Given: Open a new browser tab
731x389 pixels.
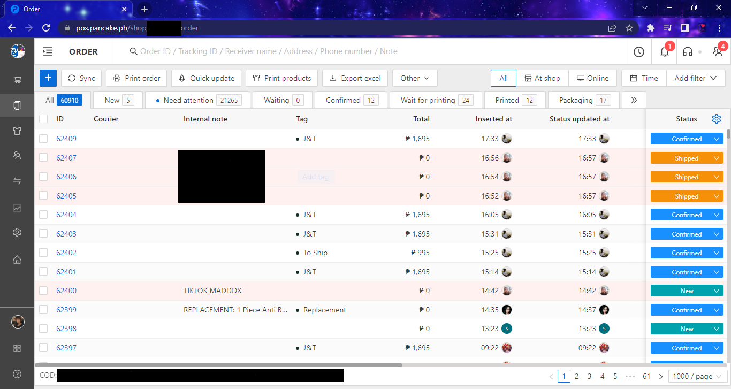Looking at the screenshot, I should 144,9.
